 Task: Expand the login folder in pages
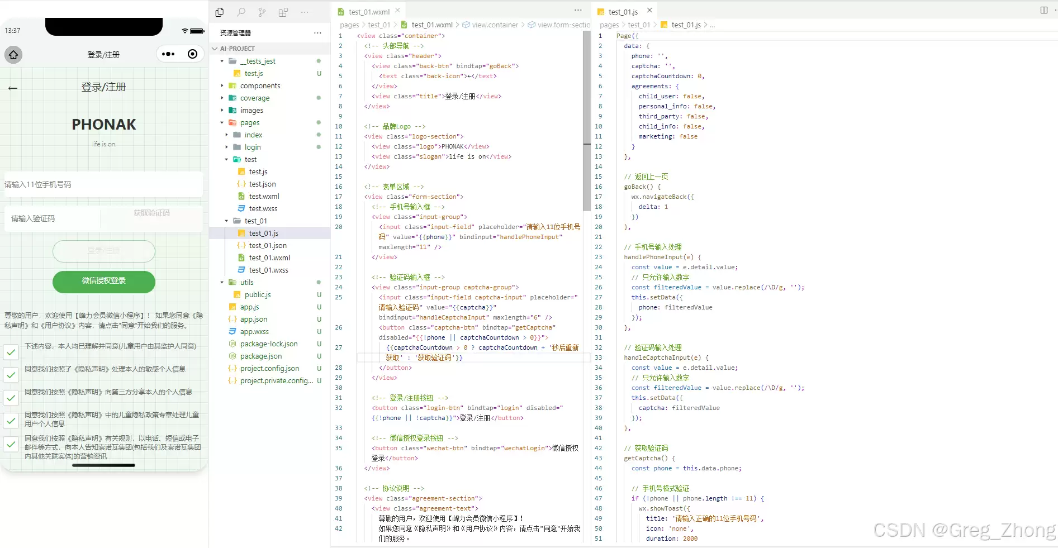pyautogui.click(x=252, y=147)
